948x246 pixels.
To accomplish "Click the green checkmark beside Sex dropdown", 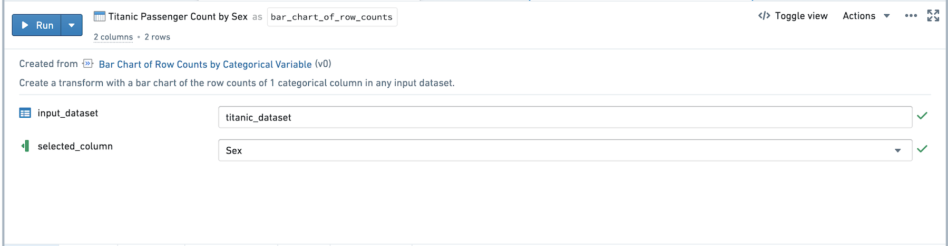I will coord(922,149).
